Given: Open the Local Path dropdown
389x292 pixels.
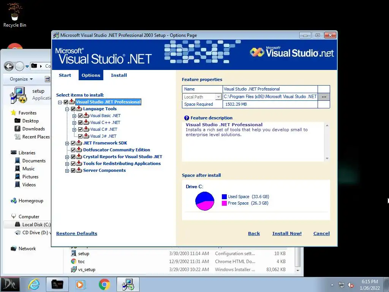Looking at the screenshot, I should 218,97.
